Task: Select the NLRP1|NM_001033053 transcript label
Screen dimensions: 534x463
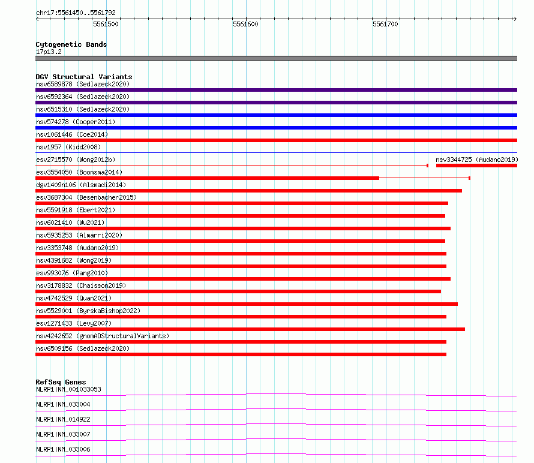Action: tap(68, 389)
